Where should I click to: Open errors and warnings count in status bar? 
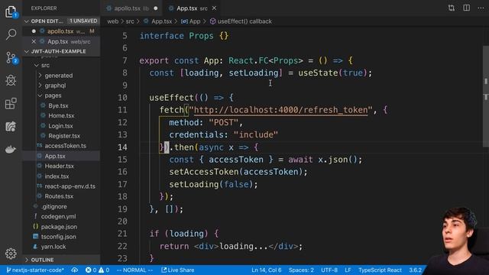(x=97, y=270)
